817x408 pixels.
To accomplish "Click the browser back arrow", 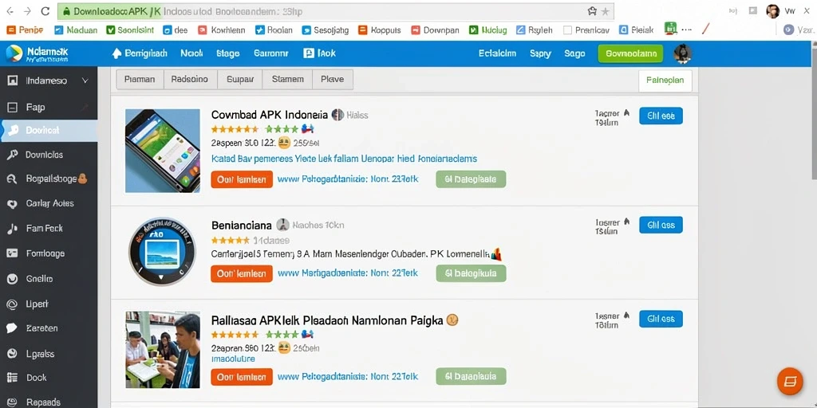I will pos(10,11).
